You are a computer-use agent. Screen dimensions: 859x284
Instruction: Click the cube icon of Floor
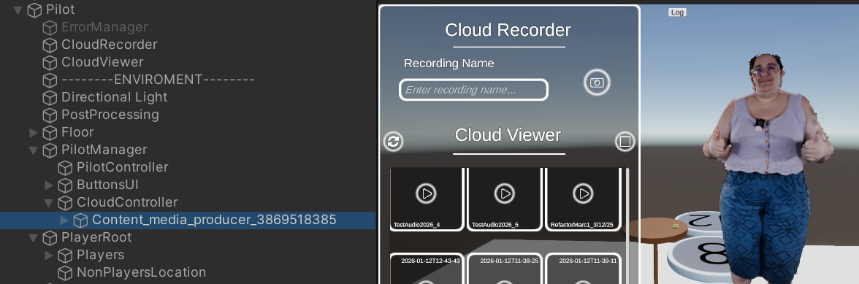(x=50, y=132)
